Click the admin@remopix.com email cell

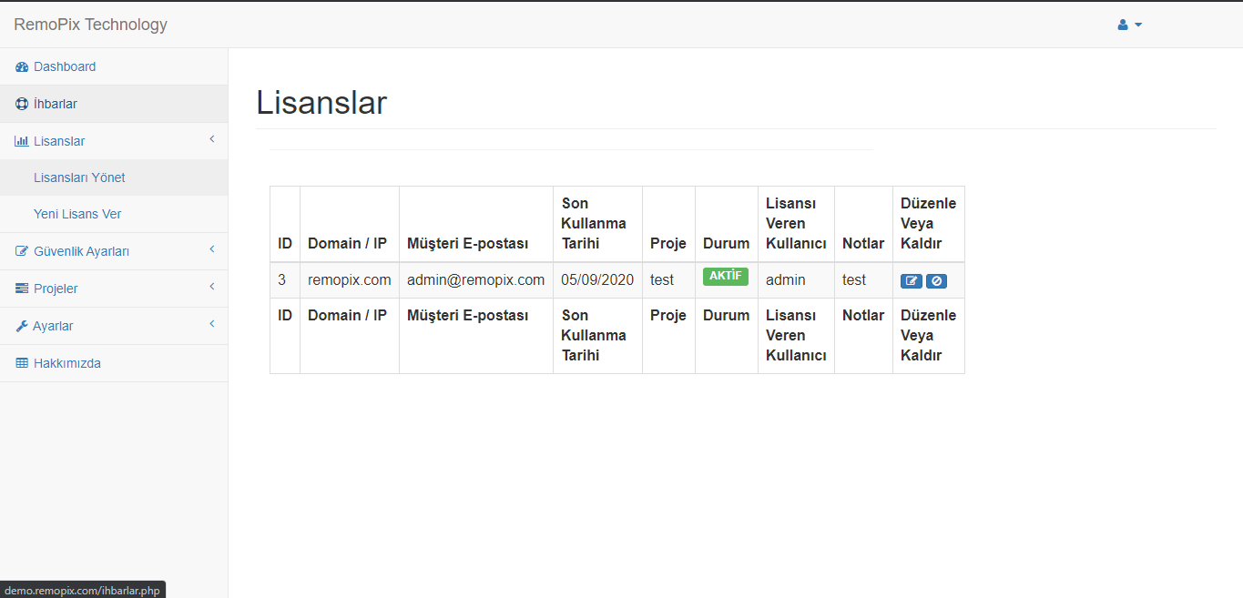(x=475, y=280)
